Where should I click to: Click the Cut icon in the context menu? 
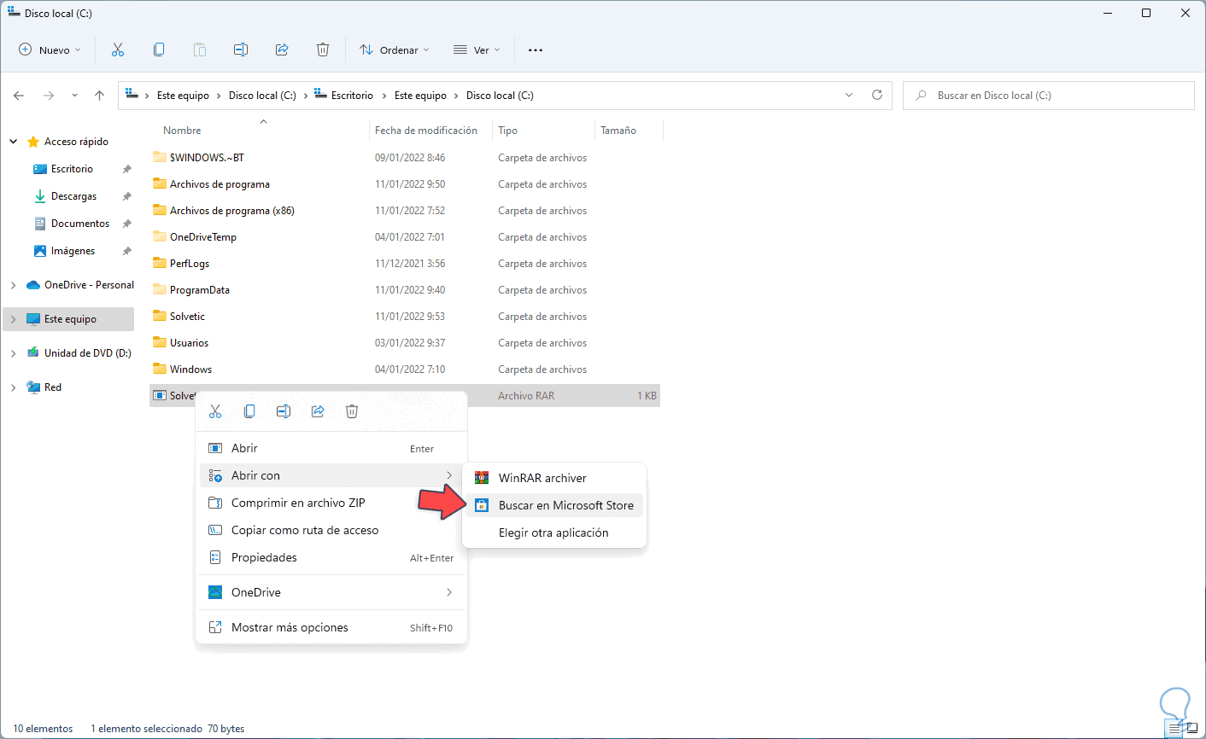click(215, 411)
